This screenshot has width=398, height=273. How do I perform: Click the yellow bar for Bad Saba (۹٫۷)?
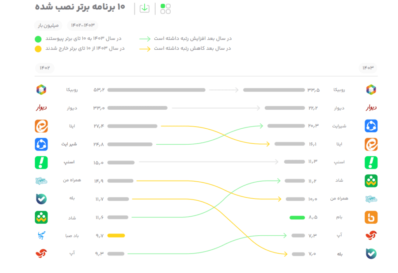[116, 235]
